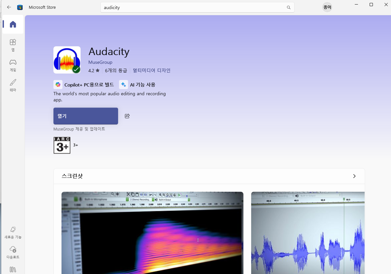Click the Copilot+ PC용으로 빌드 label
Screen dimensions: 391x274
click(x=89, y=85)
